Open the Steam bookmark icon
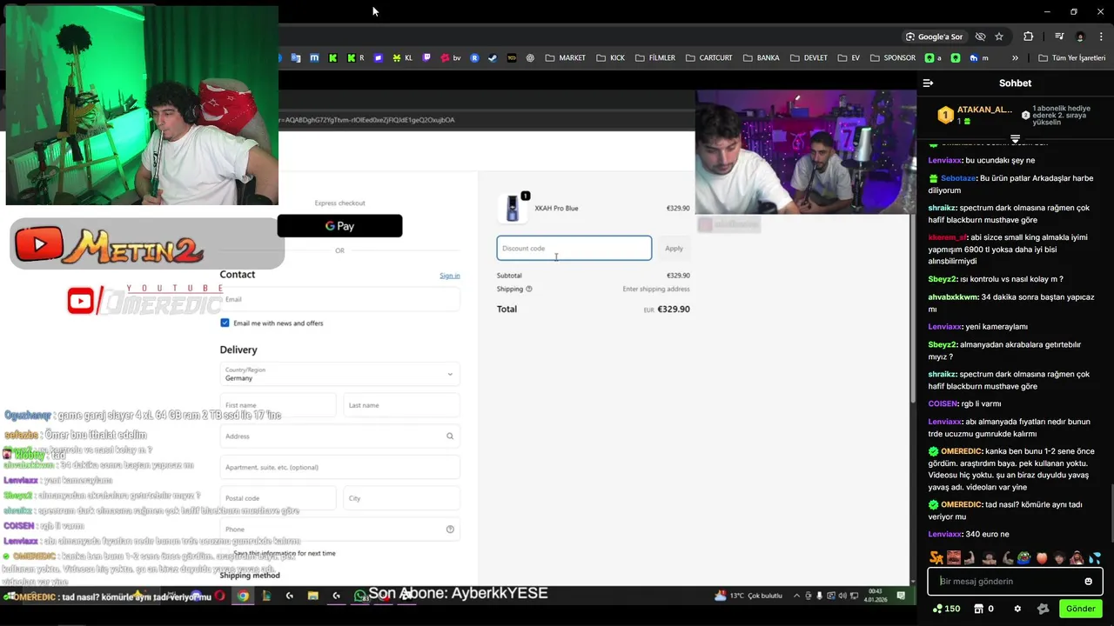Screen dimensions: 1114x626 coord(492,58)
